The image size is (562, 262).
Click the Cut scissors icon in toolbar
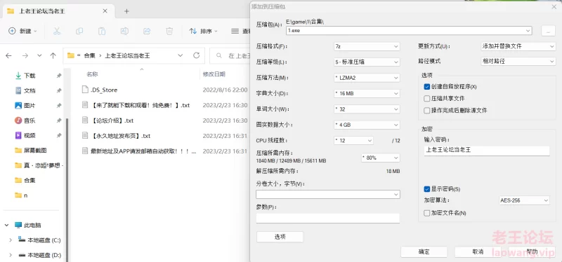click(57, 31)
